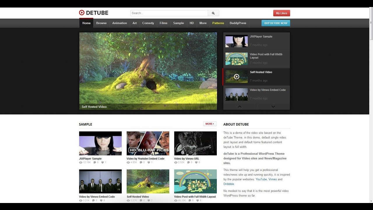Open rainbow Full Width Layout grid thumbnail
The width and height of the screenshot is (373, 210).
[x=195, y=181]
